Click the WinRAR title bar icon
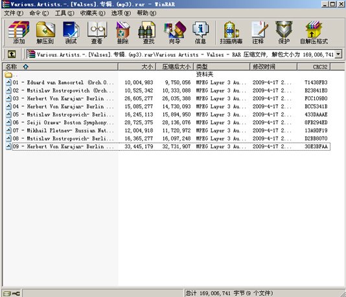This screenshot has height=297, width=346. [x=6, y=4]
